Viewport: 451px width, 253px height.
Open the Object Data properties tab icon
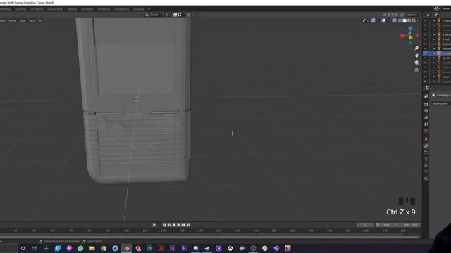point(426,171)
